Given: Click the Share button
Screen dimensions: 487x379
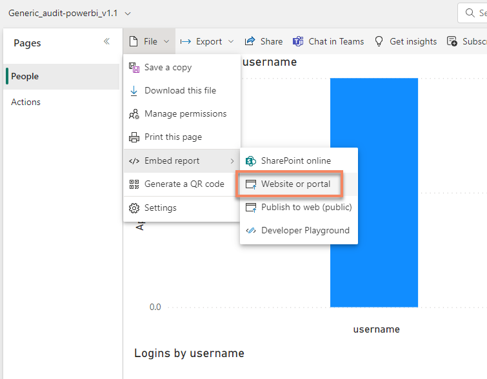Looking at the screenshot, I should click(264, 41).
